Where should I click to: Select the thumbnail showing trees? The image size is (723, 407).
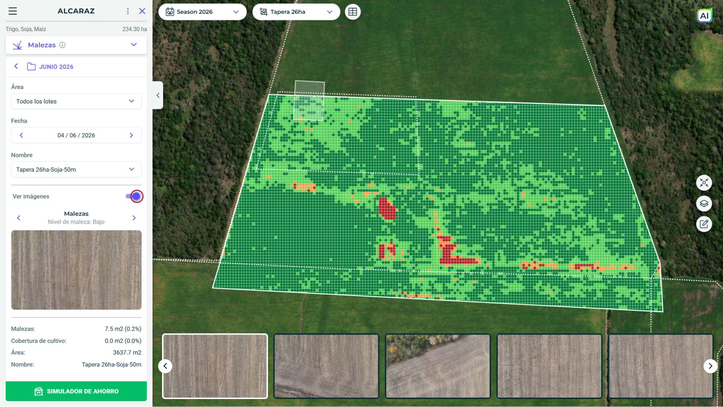(438, 366)
